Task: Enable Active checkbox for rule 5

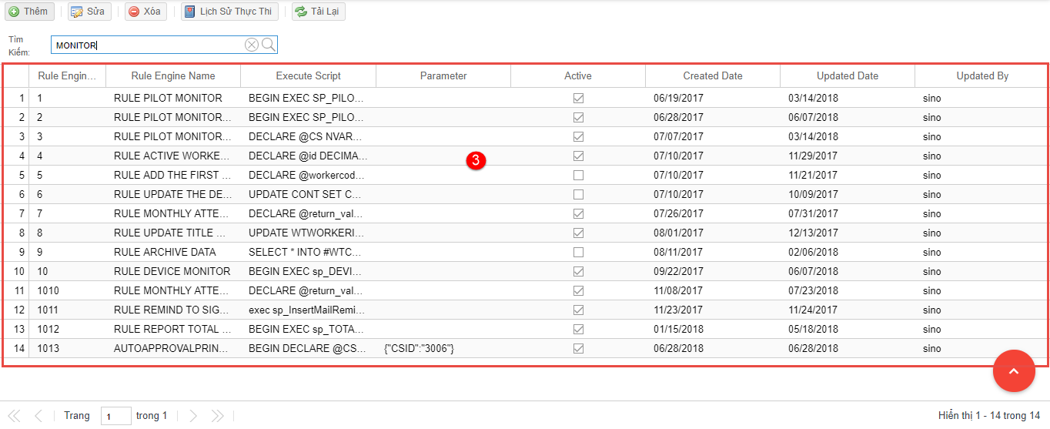Action: [578, 176]
